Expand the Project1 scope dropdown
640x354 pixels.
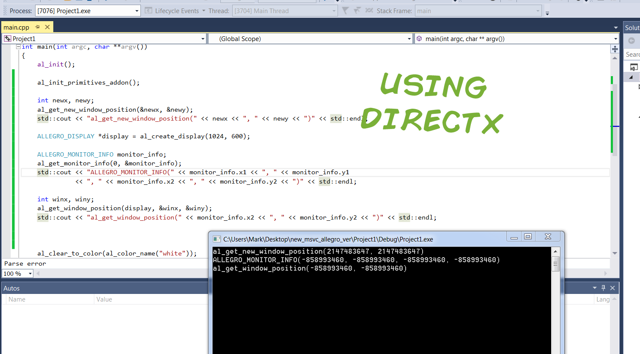point(203,39)
